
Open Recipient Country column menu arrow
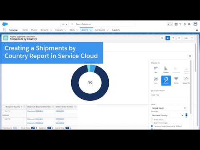pyautogui.click(x=24, y=107)
